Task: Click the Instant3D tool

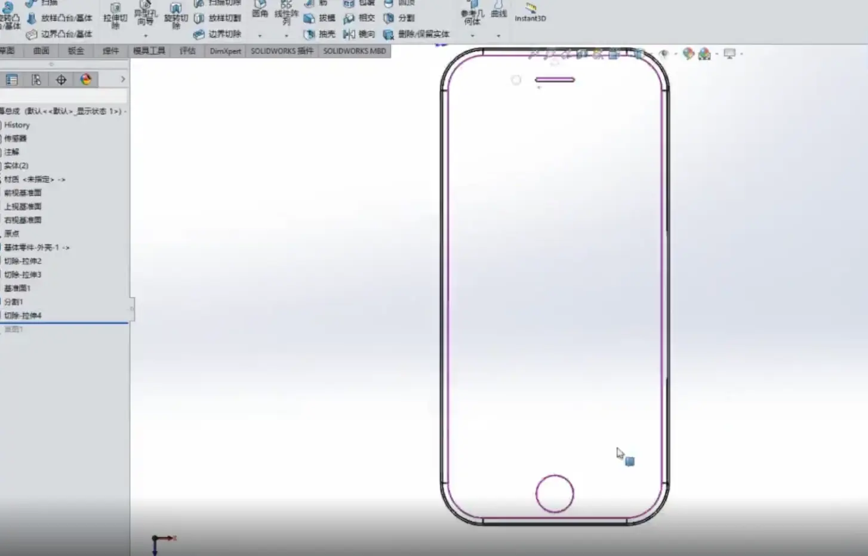Action: click(x=530, y=12)
